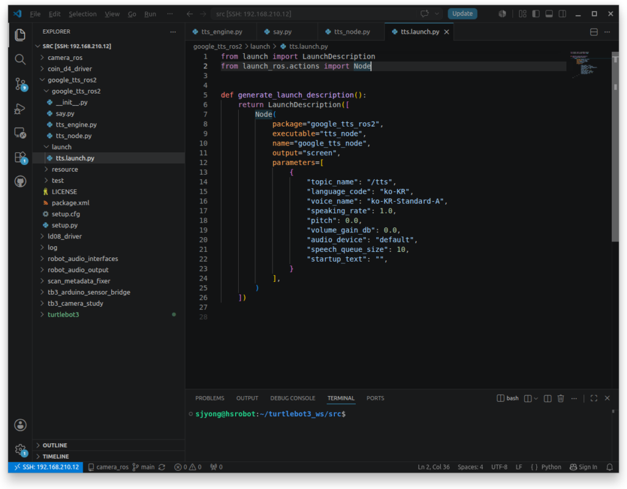Click the code minimap

point(588,64)
